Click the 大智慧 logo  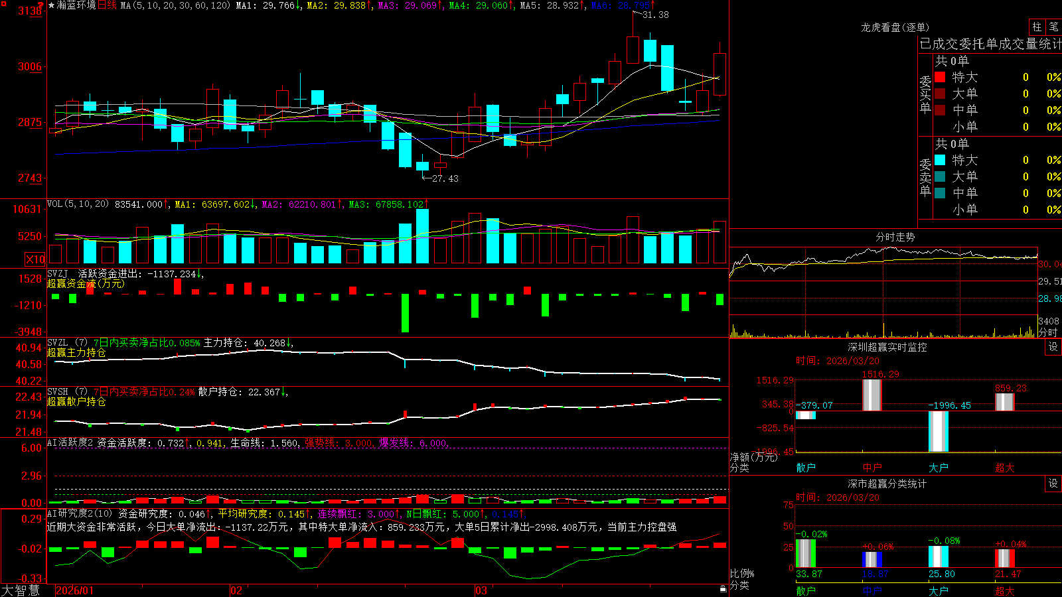(21, 590)
